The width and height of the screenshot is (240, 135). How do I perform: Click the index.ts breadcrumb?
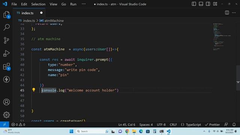tap(29, 21)
